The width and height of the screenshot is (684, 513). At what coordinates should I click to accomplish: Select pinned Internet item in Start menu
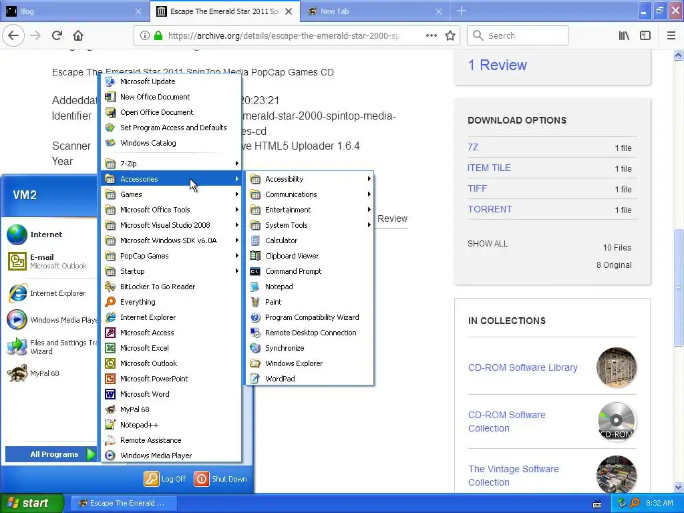coord(51,234)
